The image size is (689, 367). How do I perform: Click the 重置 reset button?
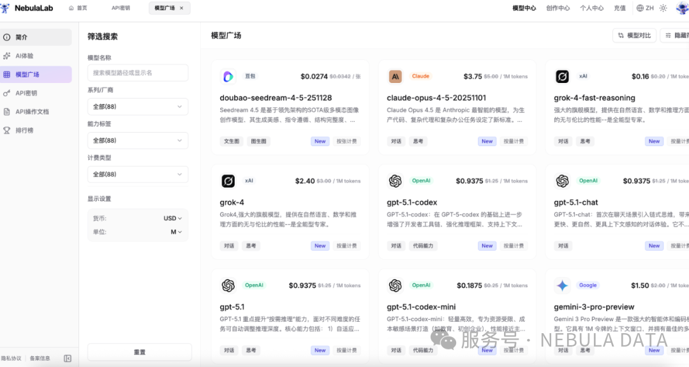pos(140,352)
